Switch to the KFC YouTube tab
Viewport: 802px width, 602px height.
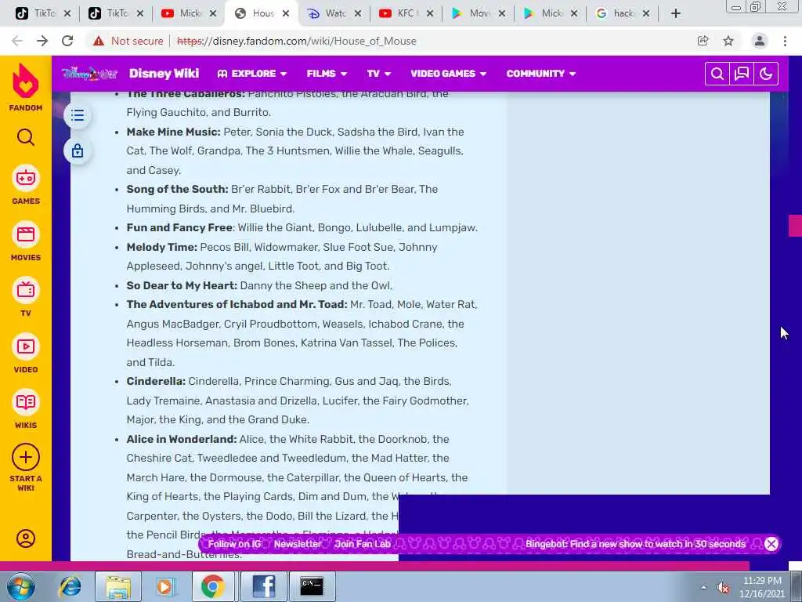[x=406, y=13]
